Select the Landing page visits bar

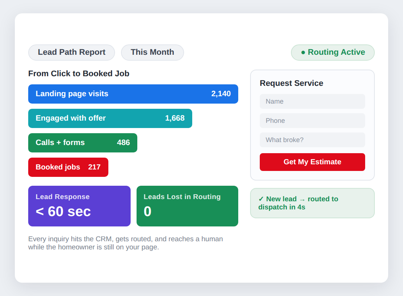pyautogui.click(x=133, y=94)
